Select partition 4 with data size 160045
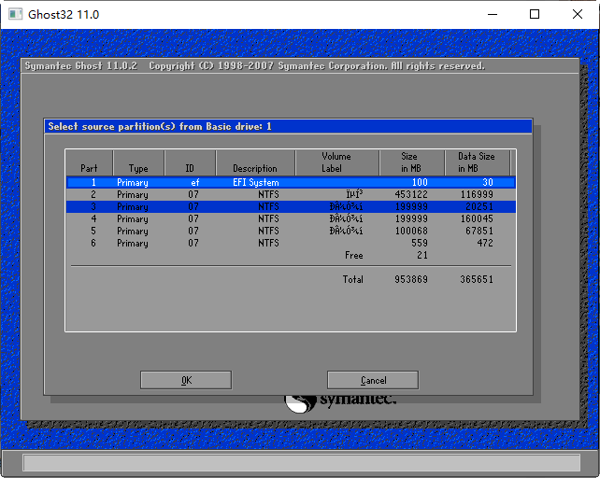This screenshot has width=600, height=478. click(290, 219)
